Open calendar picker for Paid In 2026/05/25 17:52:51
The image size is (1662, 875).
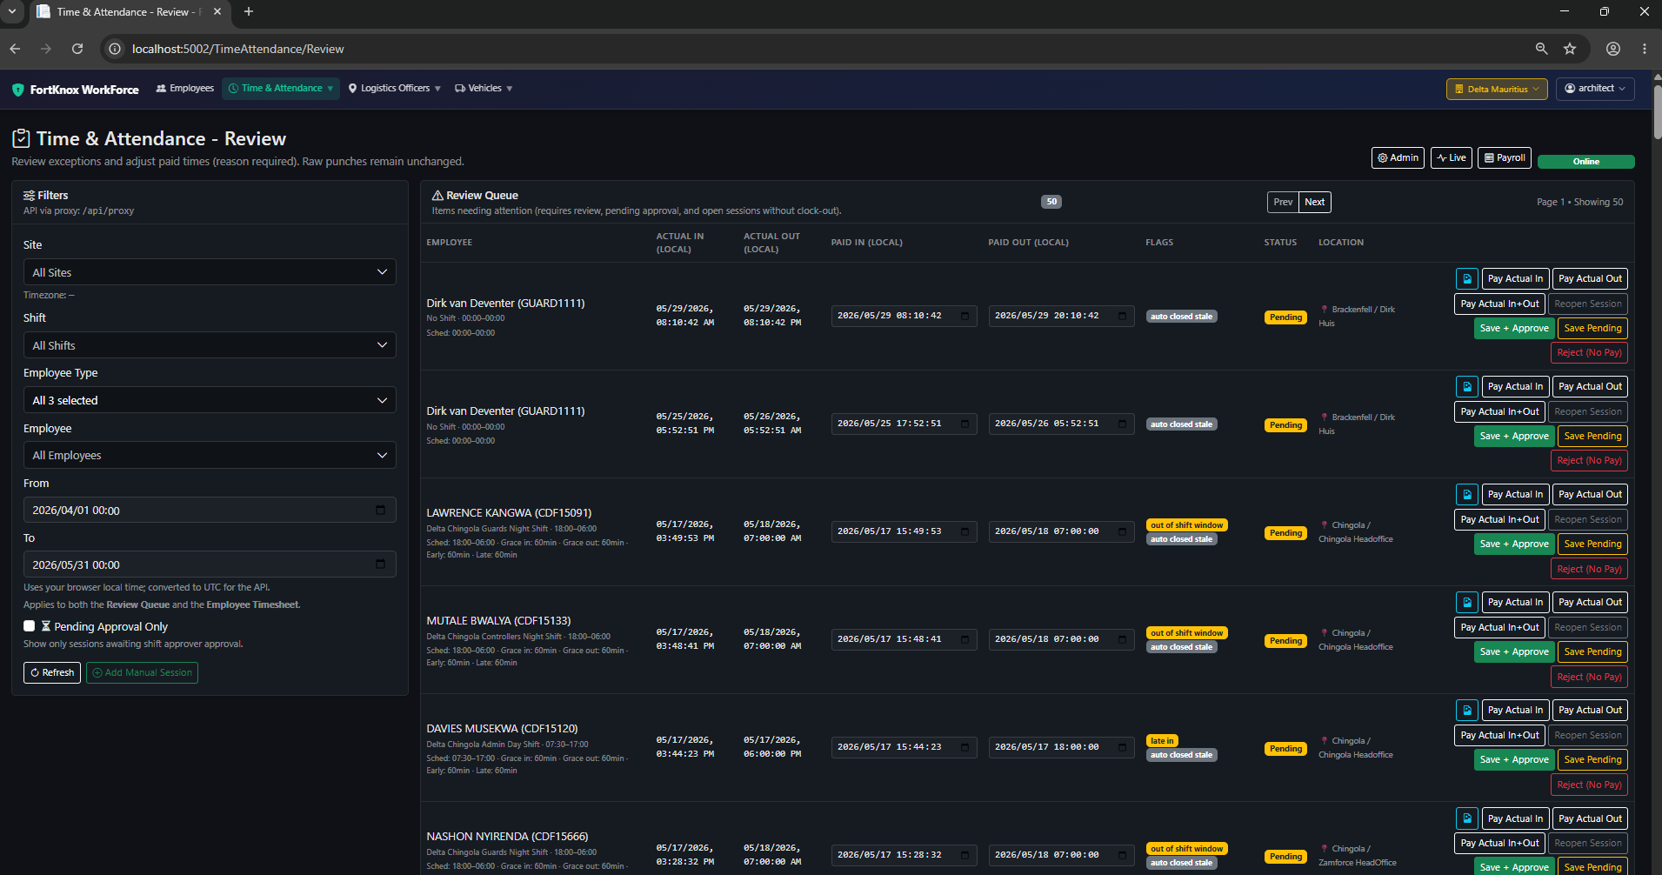coord(964,424)
